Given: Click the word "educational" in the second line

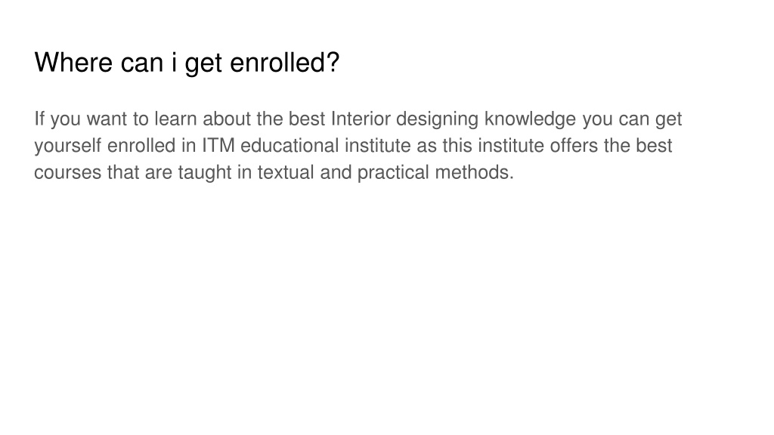Looking at the screenshot, I should [289, 146].
